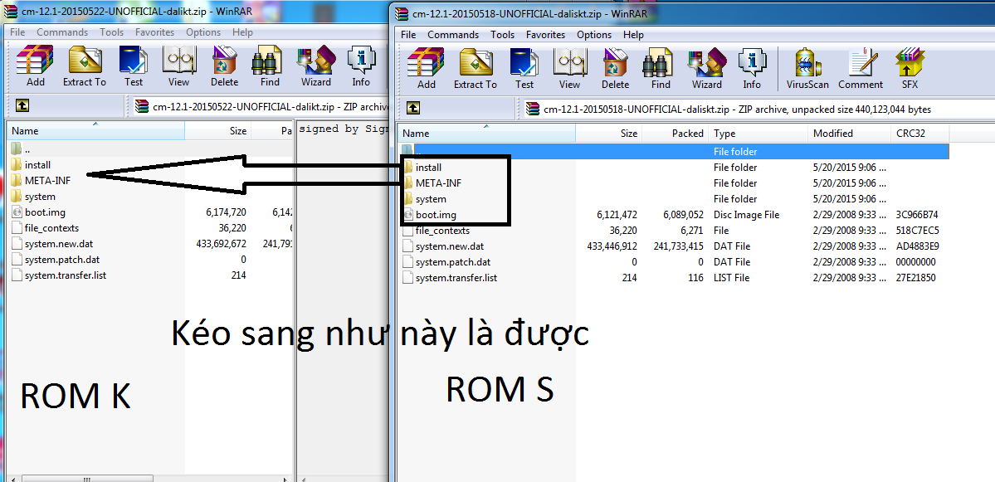The image size is (995, 482).
Task: Sort by Modified column in right window
Action: (849, 134)
